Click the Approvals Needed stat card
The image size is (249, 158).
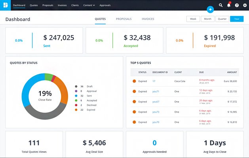(154, 145)
